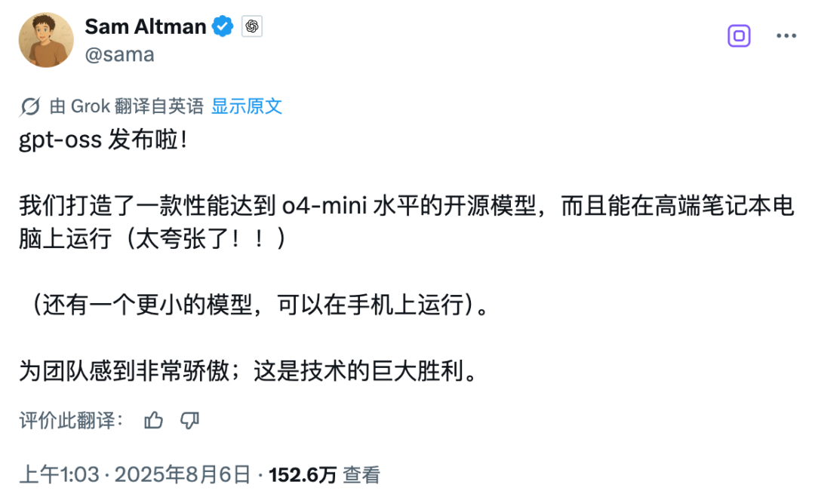Viewport: 815px width, 503px height.
Task: Click the gpt-oss 发布啦 headline text
Action: (x=103, y=140)
